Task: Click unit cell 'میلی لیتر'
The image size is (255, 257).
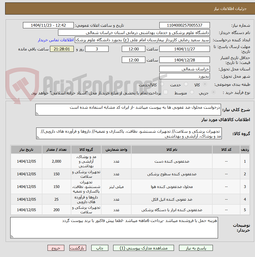Action: click(116, 187)
